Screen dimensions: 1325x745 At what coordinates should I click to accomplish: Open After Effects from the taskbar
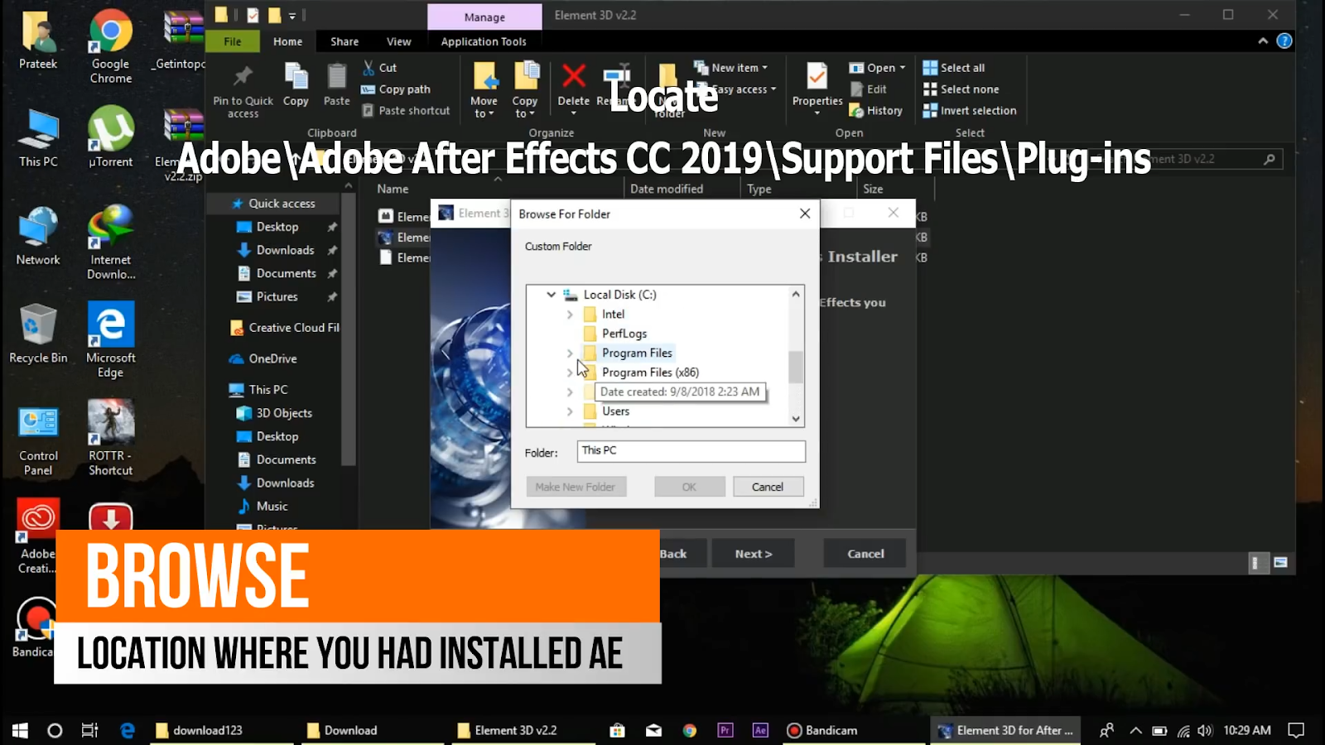point(760,730)
